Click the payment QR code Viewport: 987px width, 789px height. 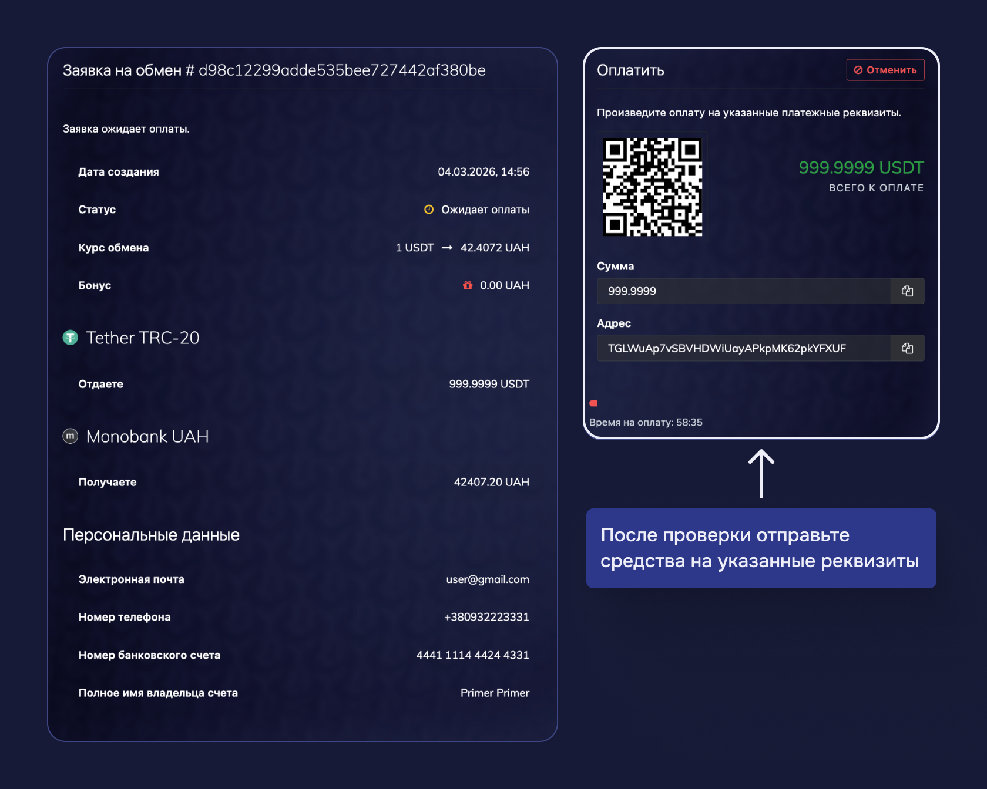click(652, 187)
